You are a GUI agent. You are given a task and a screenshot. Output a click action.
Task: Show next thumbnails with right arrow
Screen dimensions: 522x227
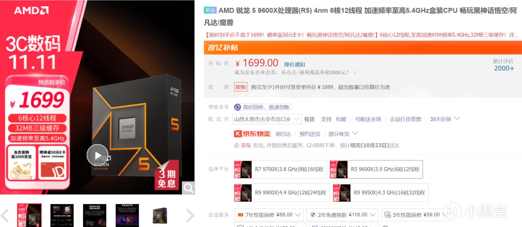pyautogui.click(x=190, y=215)
